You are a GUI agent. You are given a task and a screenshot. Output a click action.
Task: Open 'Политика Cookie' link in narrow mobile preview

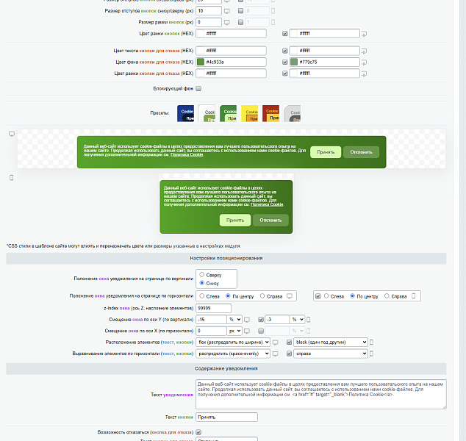[267, 204]
